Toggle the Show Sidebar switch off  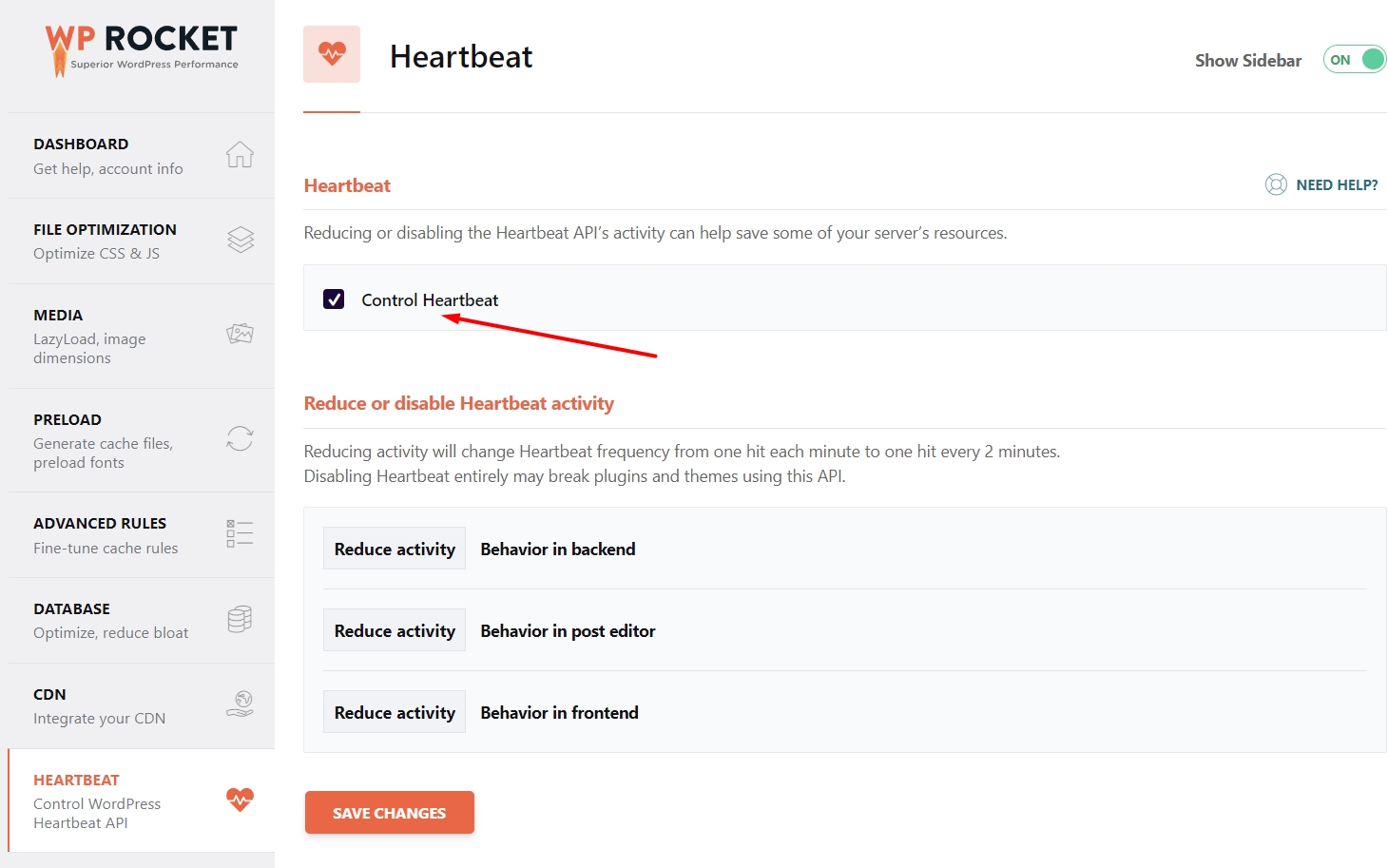click(x=1354, y=60)
